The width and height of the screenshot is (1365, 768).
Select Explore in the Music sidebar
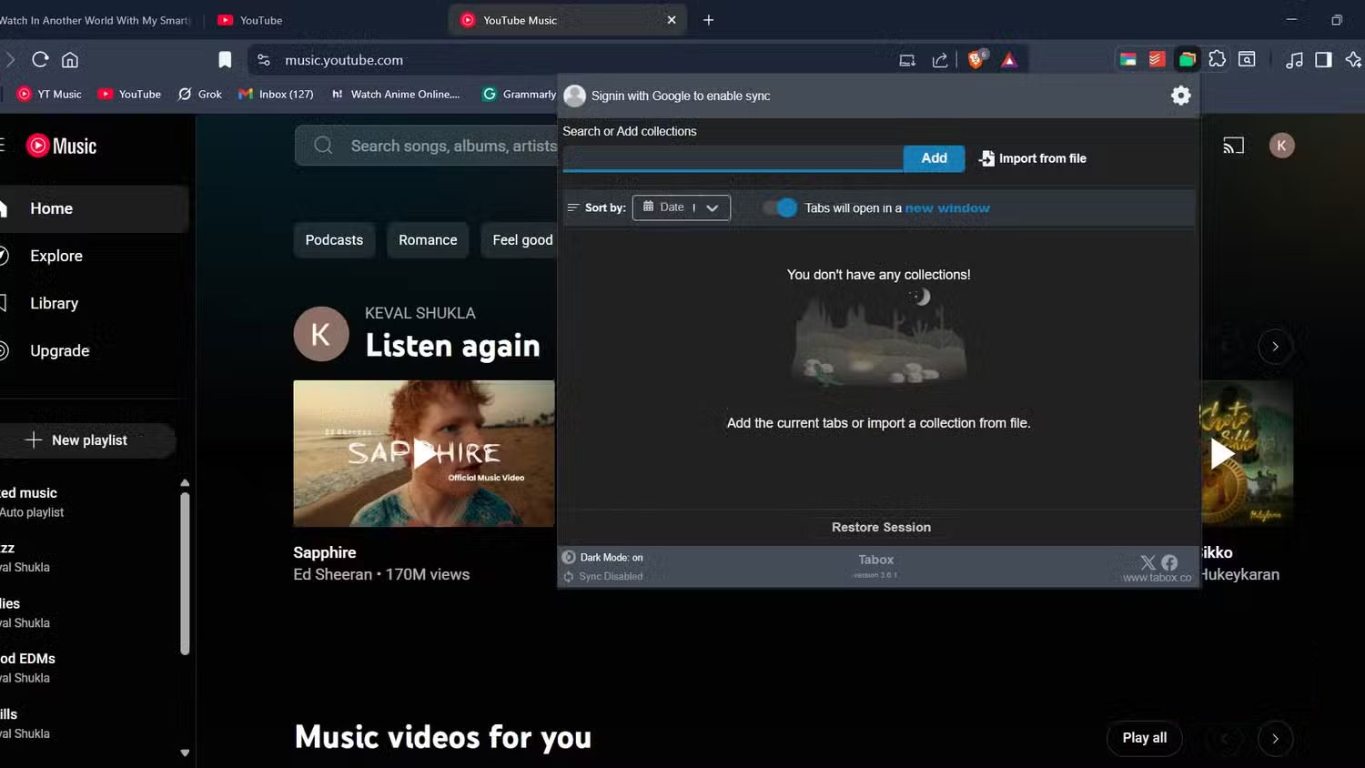[x=56, y=256]
